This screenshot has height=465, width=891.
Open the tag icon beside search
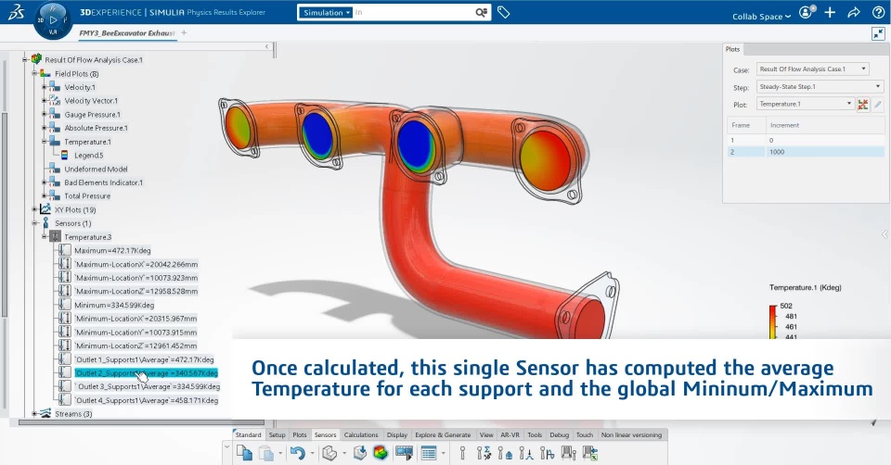[x=503, y=12]
